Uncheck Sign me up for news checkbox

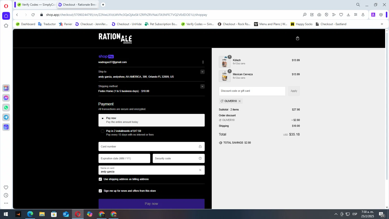[x=100, y=191]
